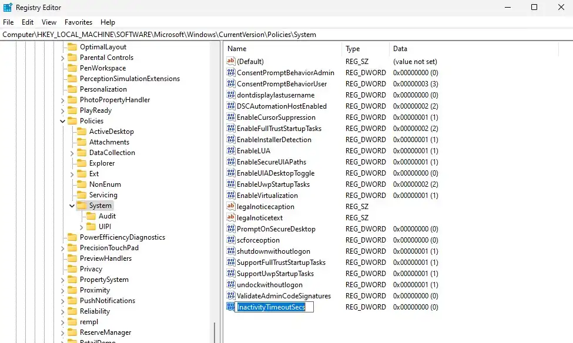Expand the PhotoPropertyHandler key
This screenshot has width=573, height=343.
tap(62, 100)
